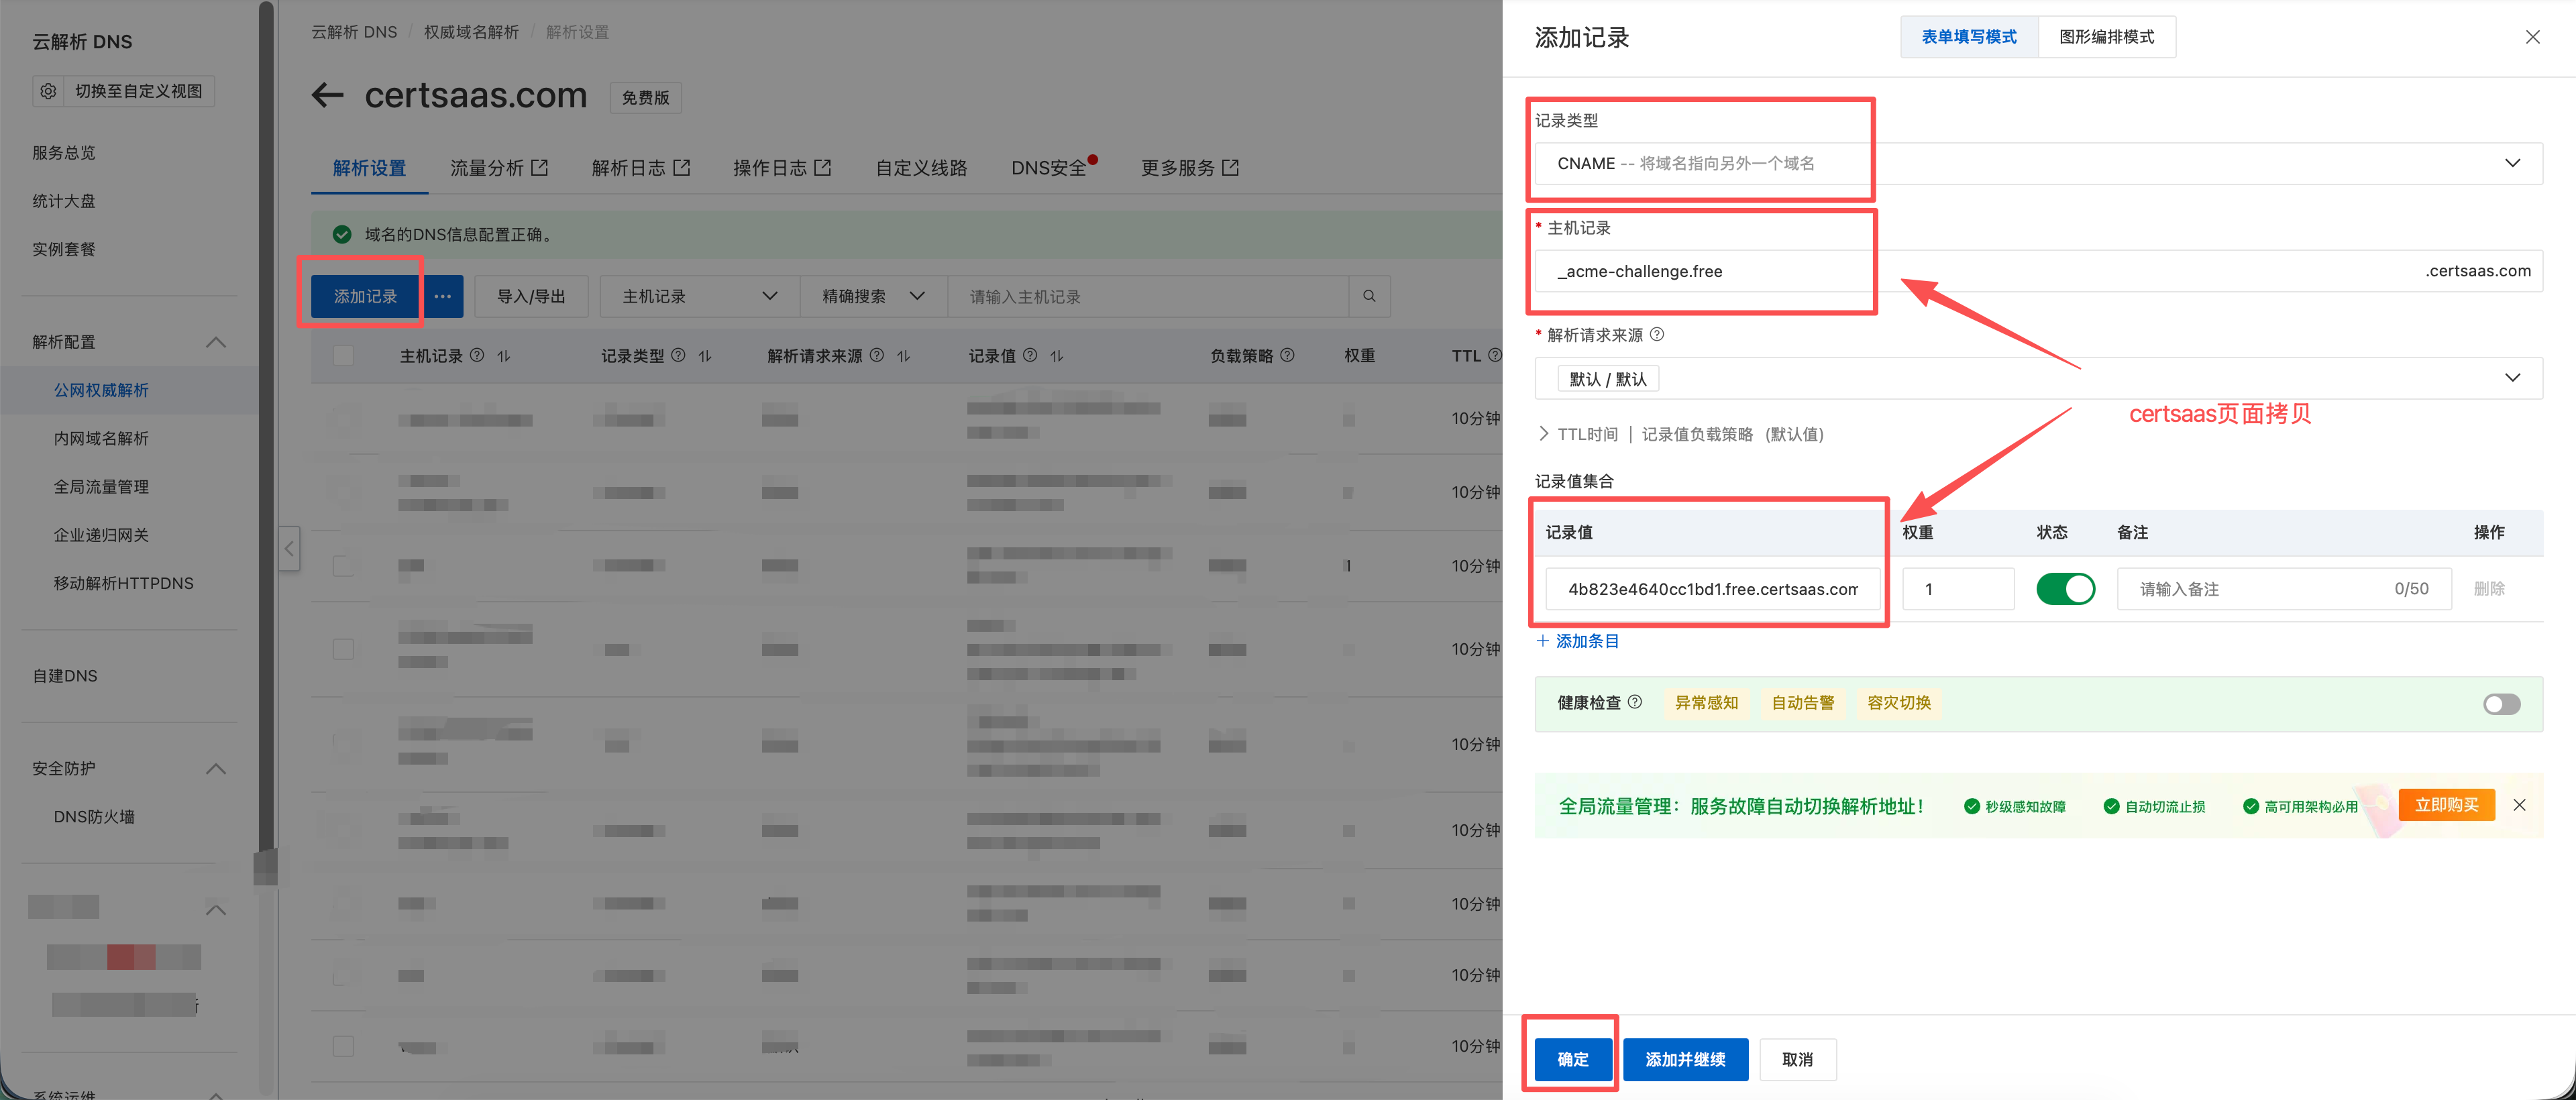The height and width of the screenshot is (1100, 2576).
Task: Go to 全局流量管理 in the sidebar
Action: 101,486
